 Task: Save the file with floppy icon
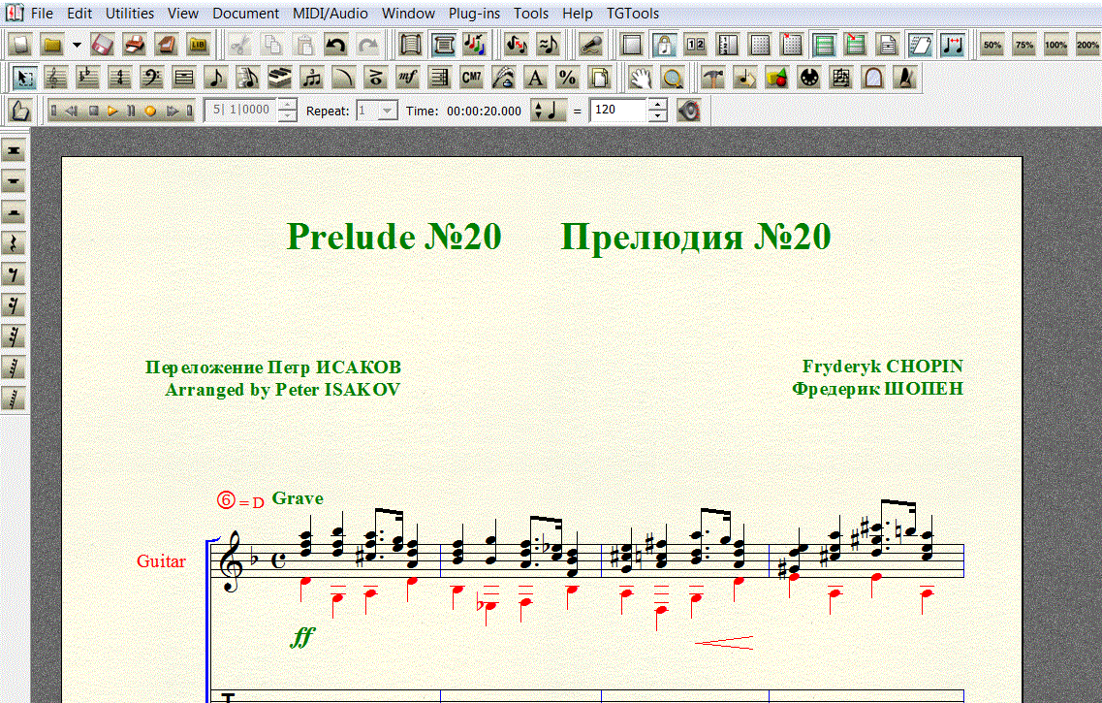pyautogui.click(x=103, y=45)
